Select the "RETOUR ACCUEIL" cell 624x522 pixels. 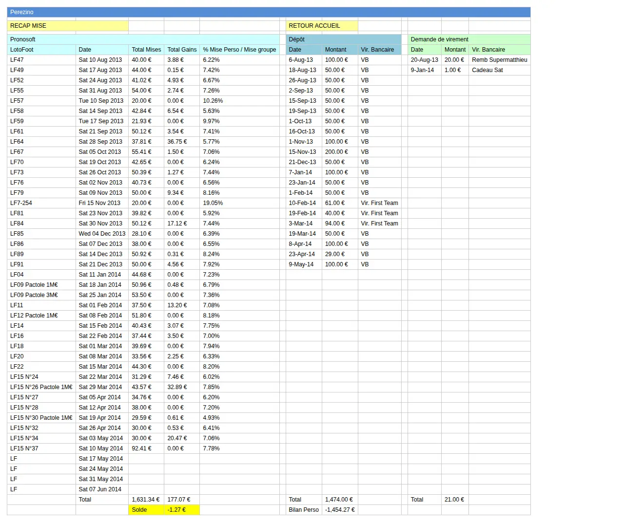(x=322, y=26)
